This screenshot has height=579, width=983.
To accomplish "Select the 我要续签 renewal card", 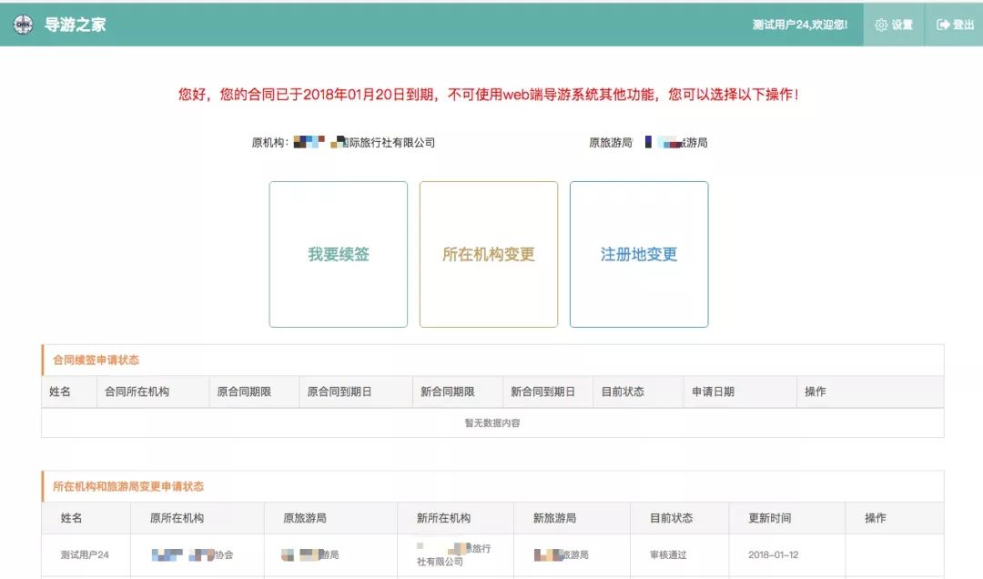I will 336,254.
